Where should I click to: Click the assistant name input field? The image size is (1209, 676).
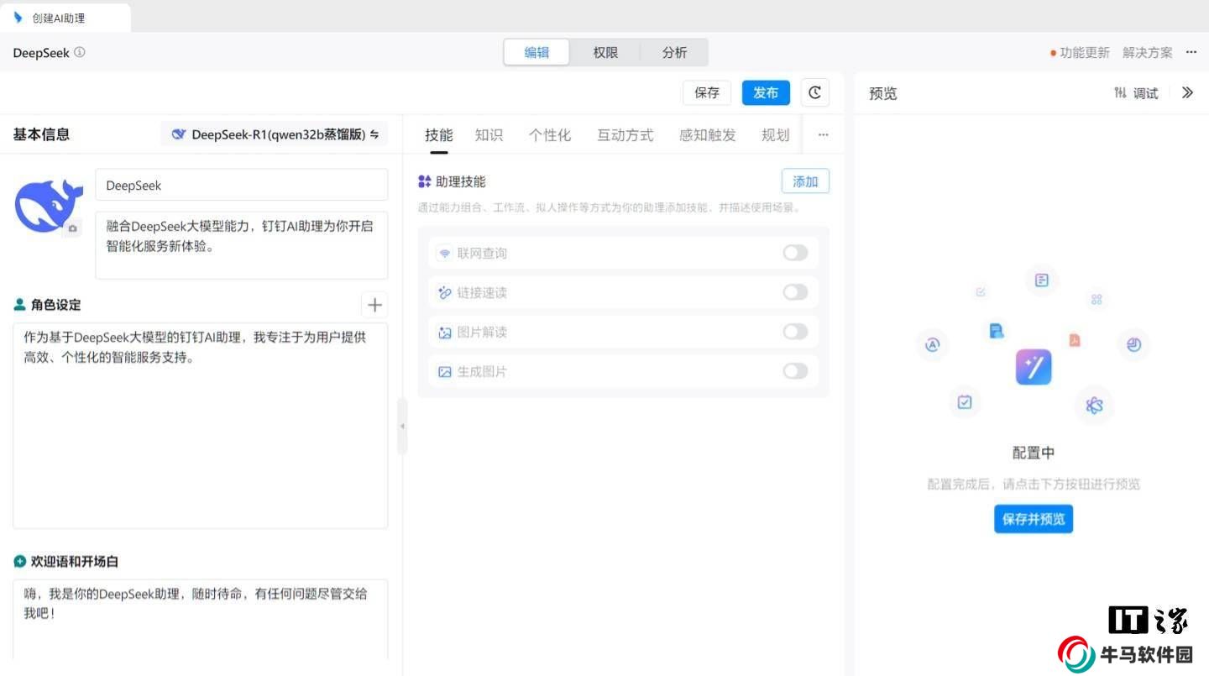(242, 186)
